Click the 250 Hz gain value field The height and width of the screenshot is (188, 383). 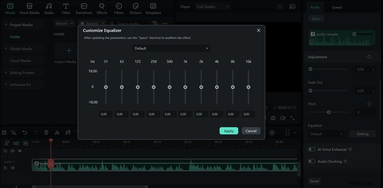click(x=153, y=114)
